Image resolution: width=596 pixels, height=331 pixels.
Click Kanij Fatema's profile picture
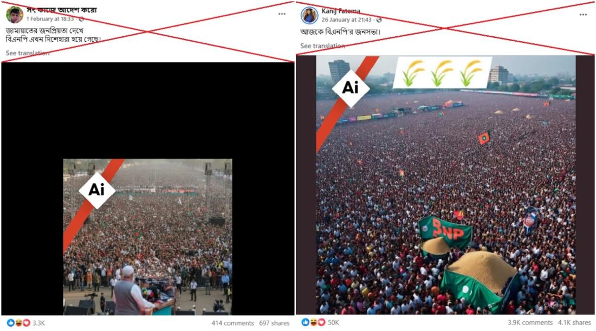[309, 16]
